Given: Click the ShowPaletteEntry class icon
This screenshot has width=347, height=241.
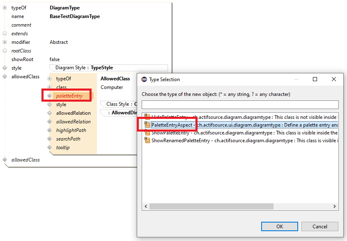Looking at the screenshot, I should click(147, 133).
